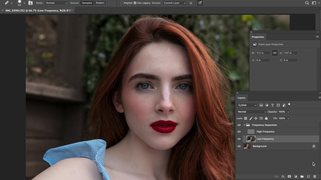The width and height of the screenshot is (321, 180).
Task: Close the Layers panel group
Action: 237,93
